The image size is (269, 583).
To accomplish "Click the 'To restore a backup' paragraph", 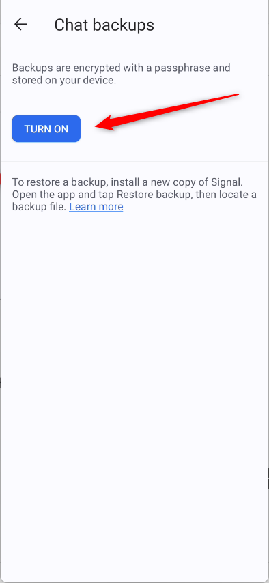I will click(134, 195).
